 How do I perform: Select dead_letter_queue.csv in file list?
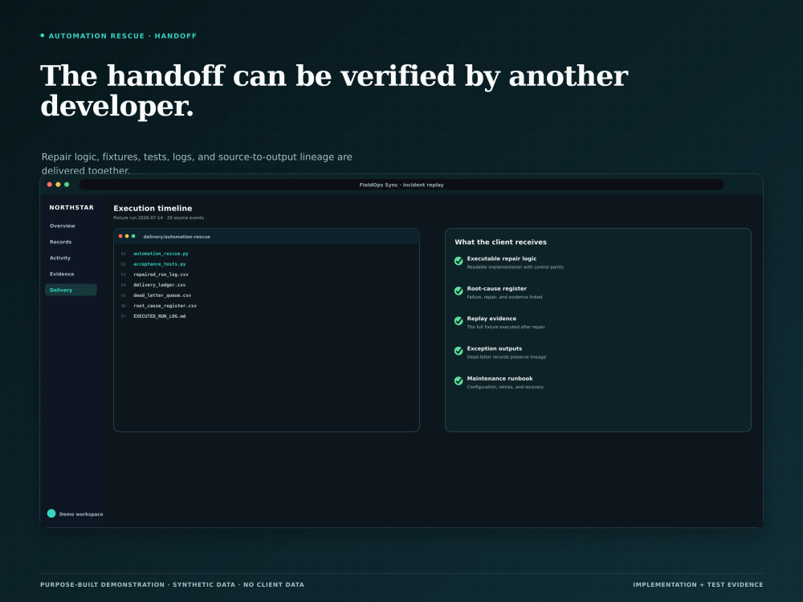click(162, 295)
